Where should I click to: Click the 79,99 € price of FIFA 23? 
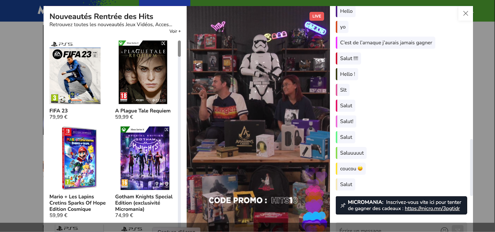pyautogui.click(x=58, y=117)
